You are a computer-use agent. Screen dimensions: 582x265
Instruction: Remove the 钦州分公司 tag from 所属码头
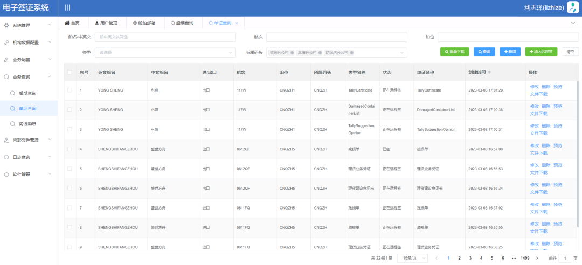[292, 53]
